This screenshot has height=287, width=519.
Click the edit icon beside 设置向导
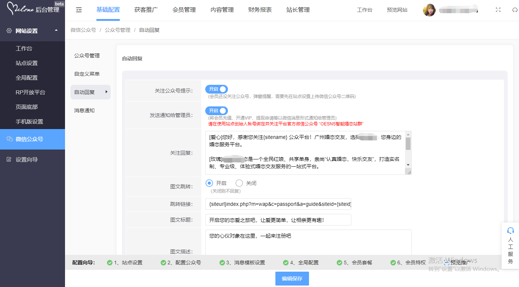click(9, 159)
